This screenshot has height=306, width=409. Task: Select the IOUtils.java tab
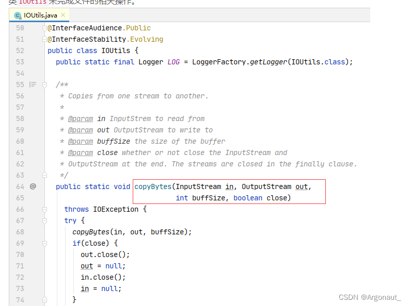pyautogui.click(x=40, y=15)
